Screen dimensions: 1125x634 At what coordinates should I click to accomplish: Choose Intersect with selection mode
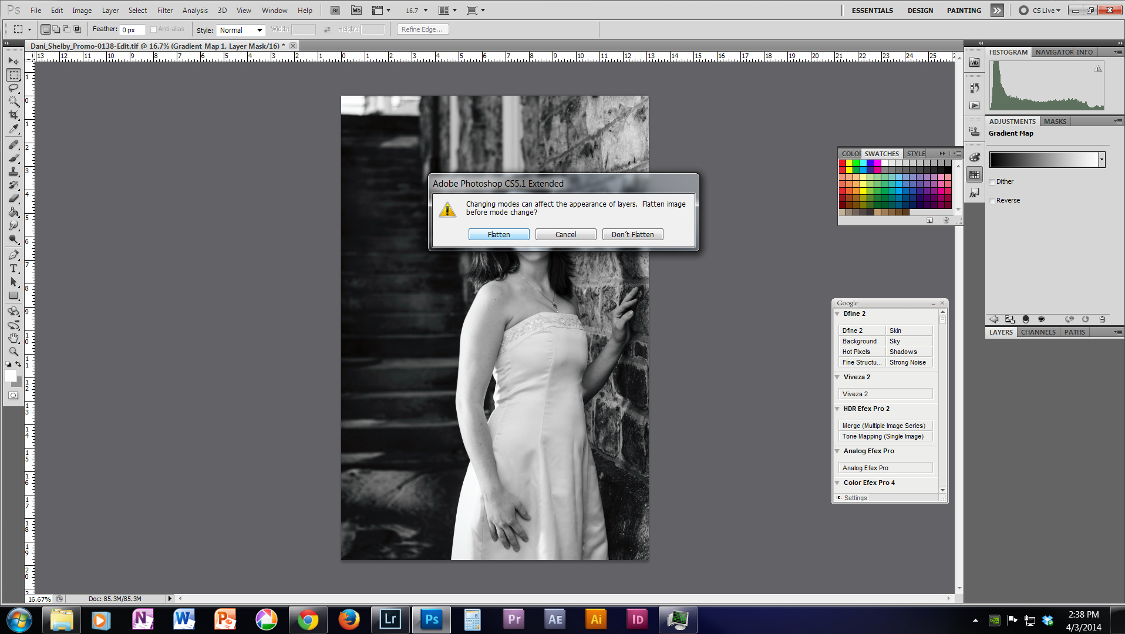tap(77, 29)
